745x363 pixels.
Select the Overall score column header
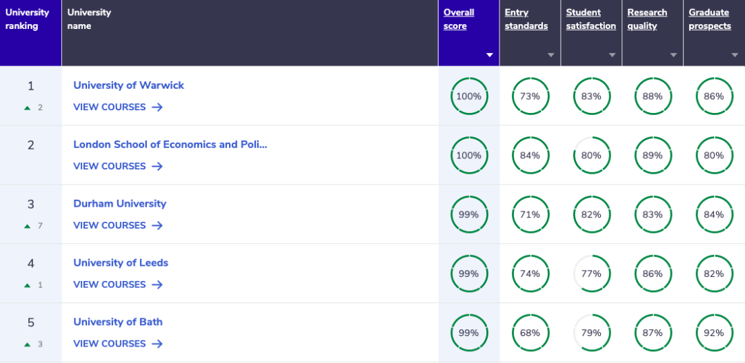459,19
